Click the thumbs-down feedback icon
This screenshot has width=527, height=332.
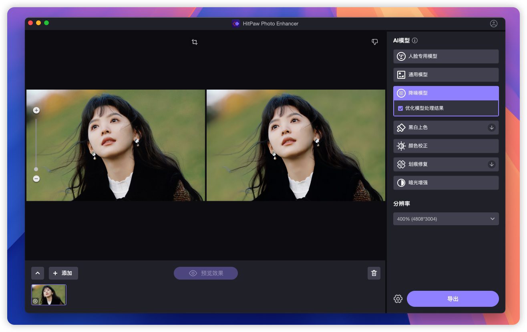(x=375, y=42)
